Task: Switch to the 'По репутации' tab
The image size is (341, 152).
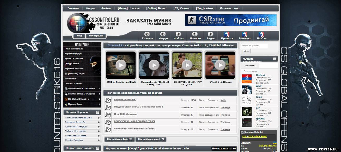Action: coord(250,71)
